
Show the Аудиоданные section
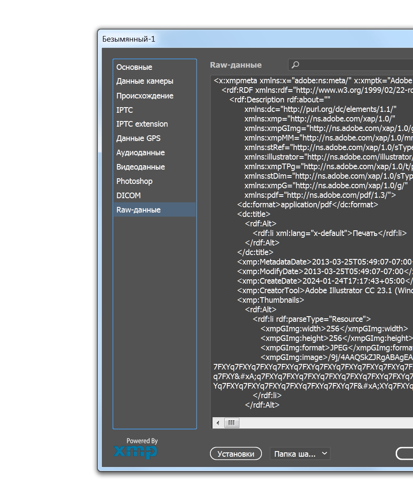point(155,153)
